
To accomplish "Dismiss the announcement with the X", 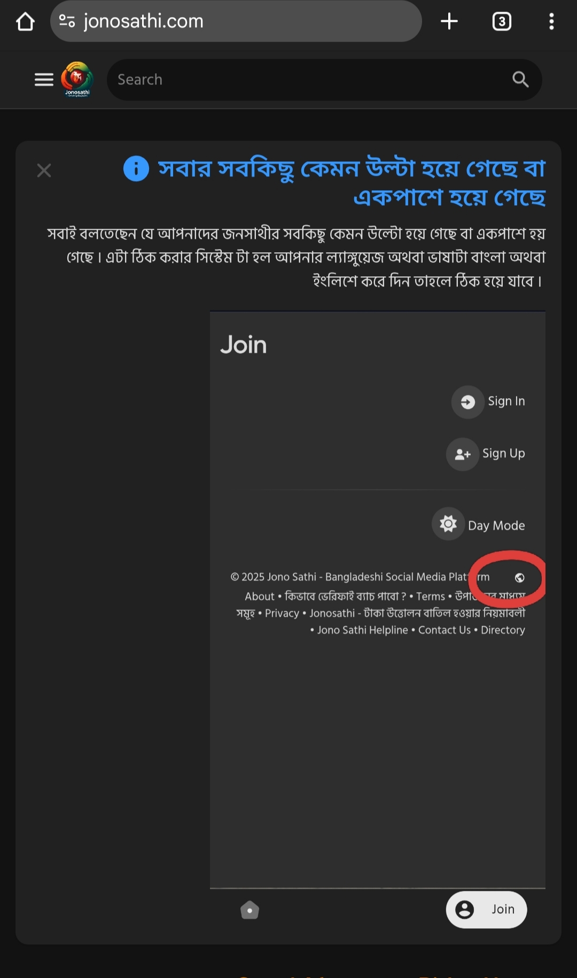I will (x=44, y=170).
